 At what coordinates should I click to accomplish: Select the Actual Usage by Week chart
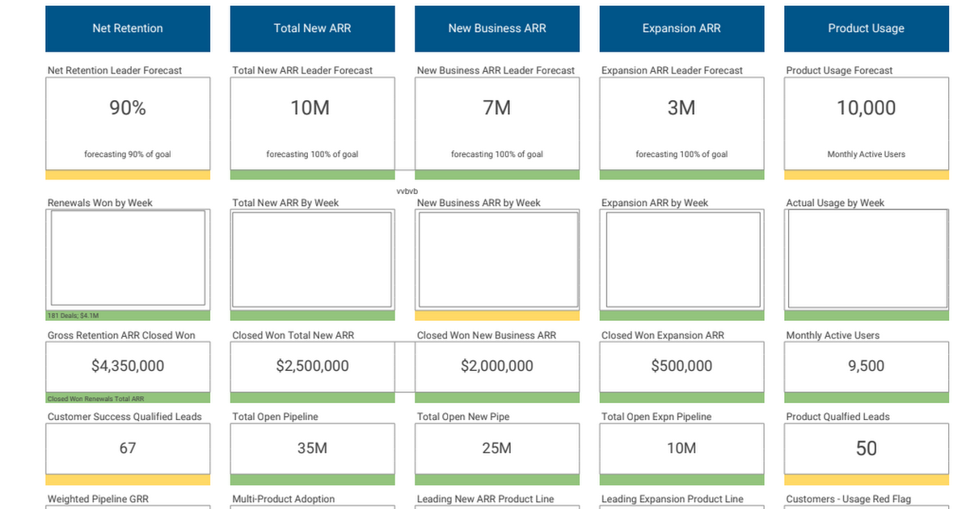[866, 257]
